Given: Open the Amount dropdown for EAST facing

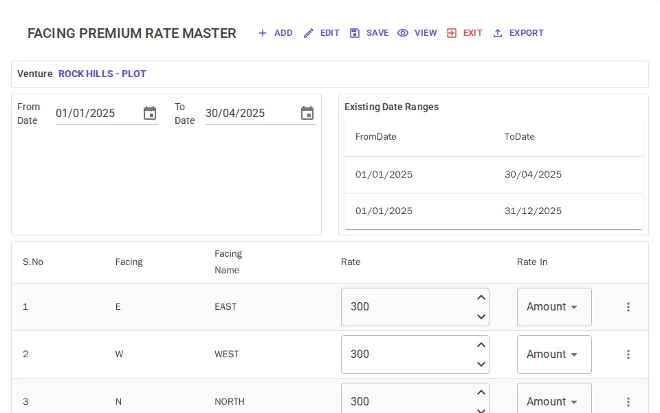Looking at the screenshot, I should pyautogui.click(x=554, y=307).
